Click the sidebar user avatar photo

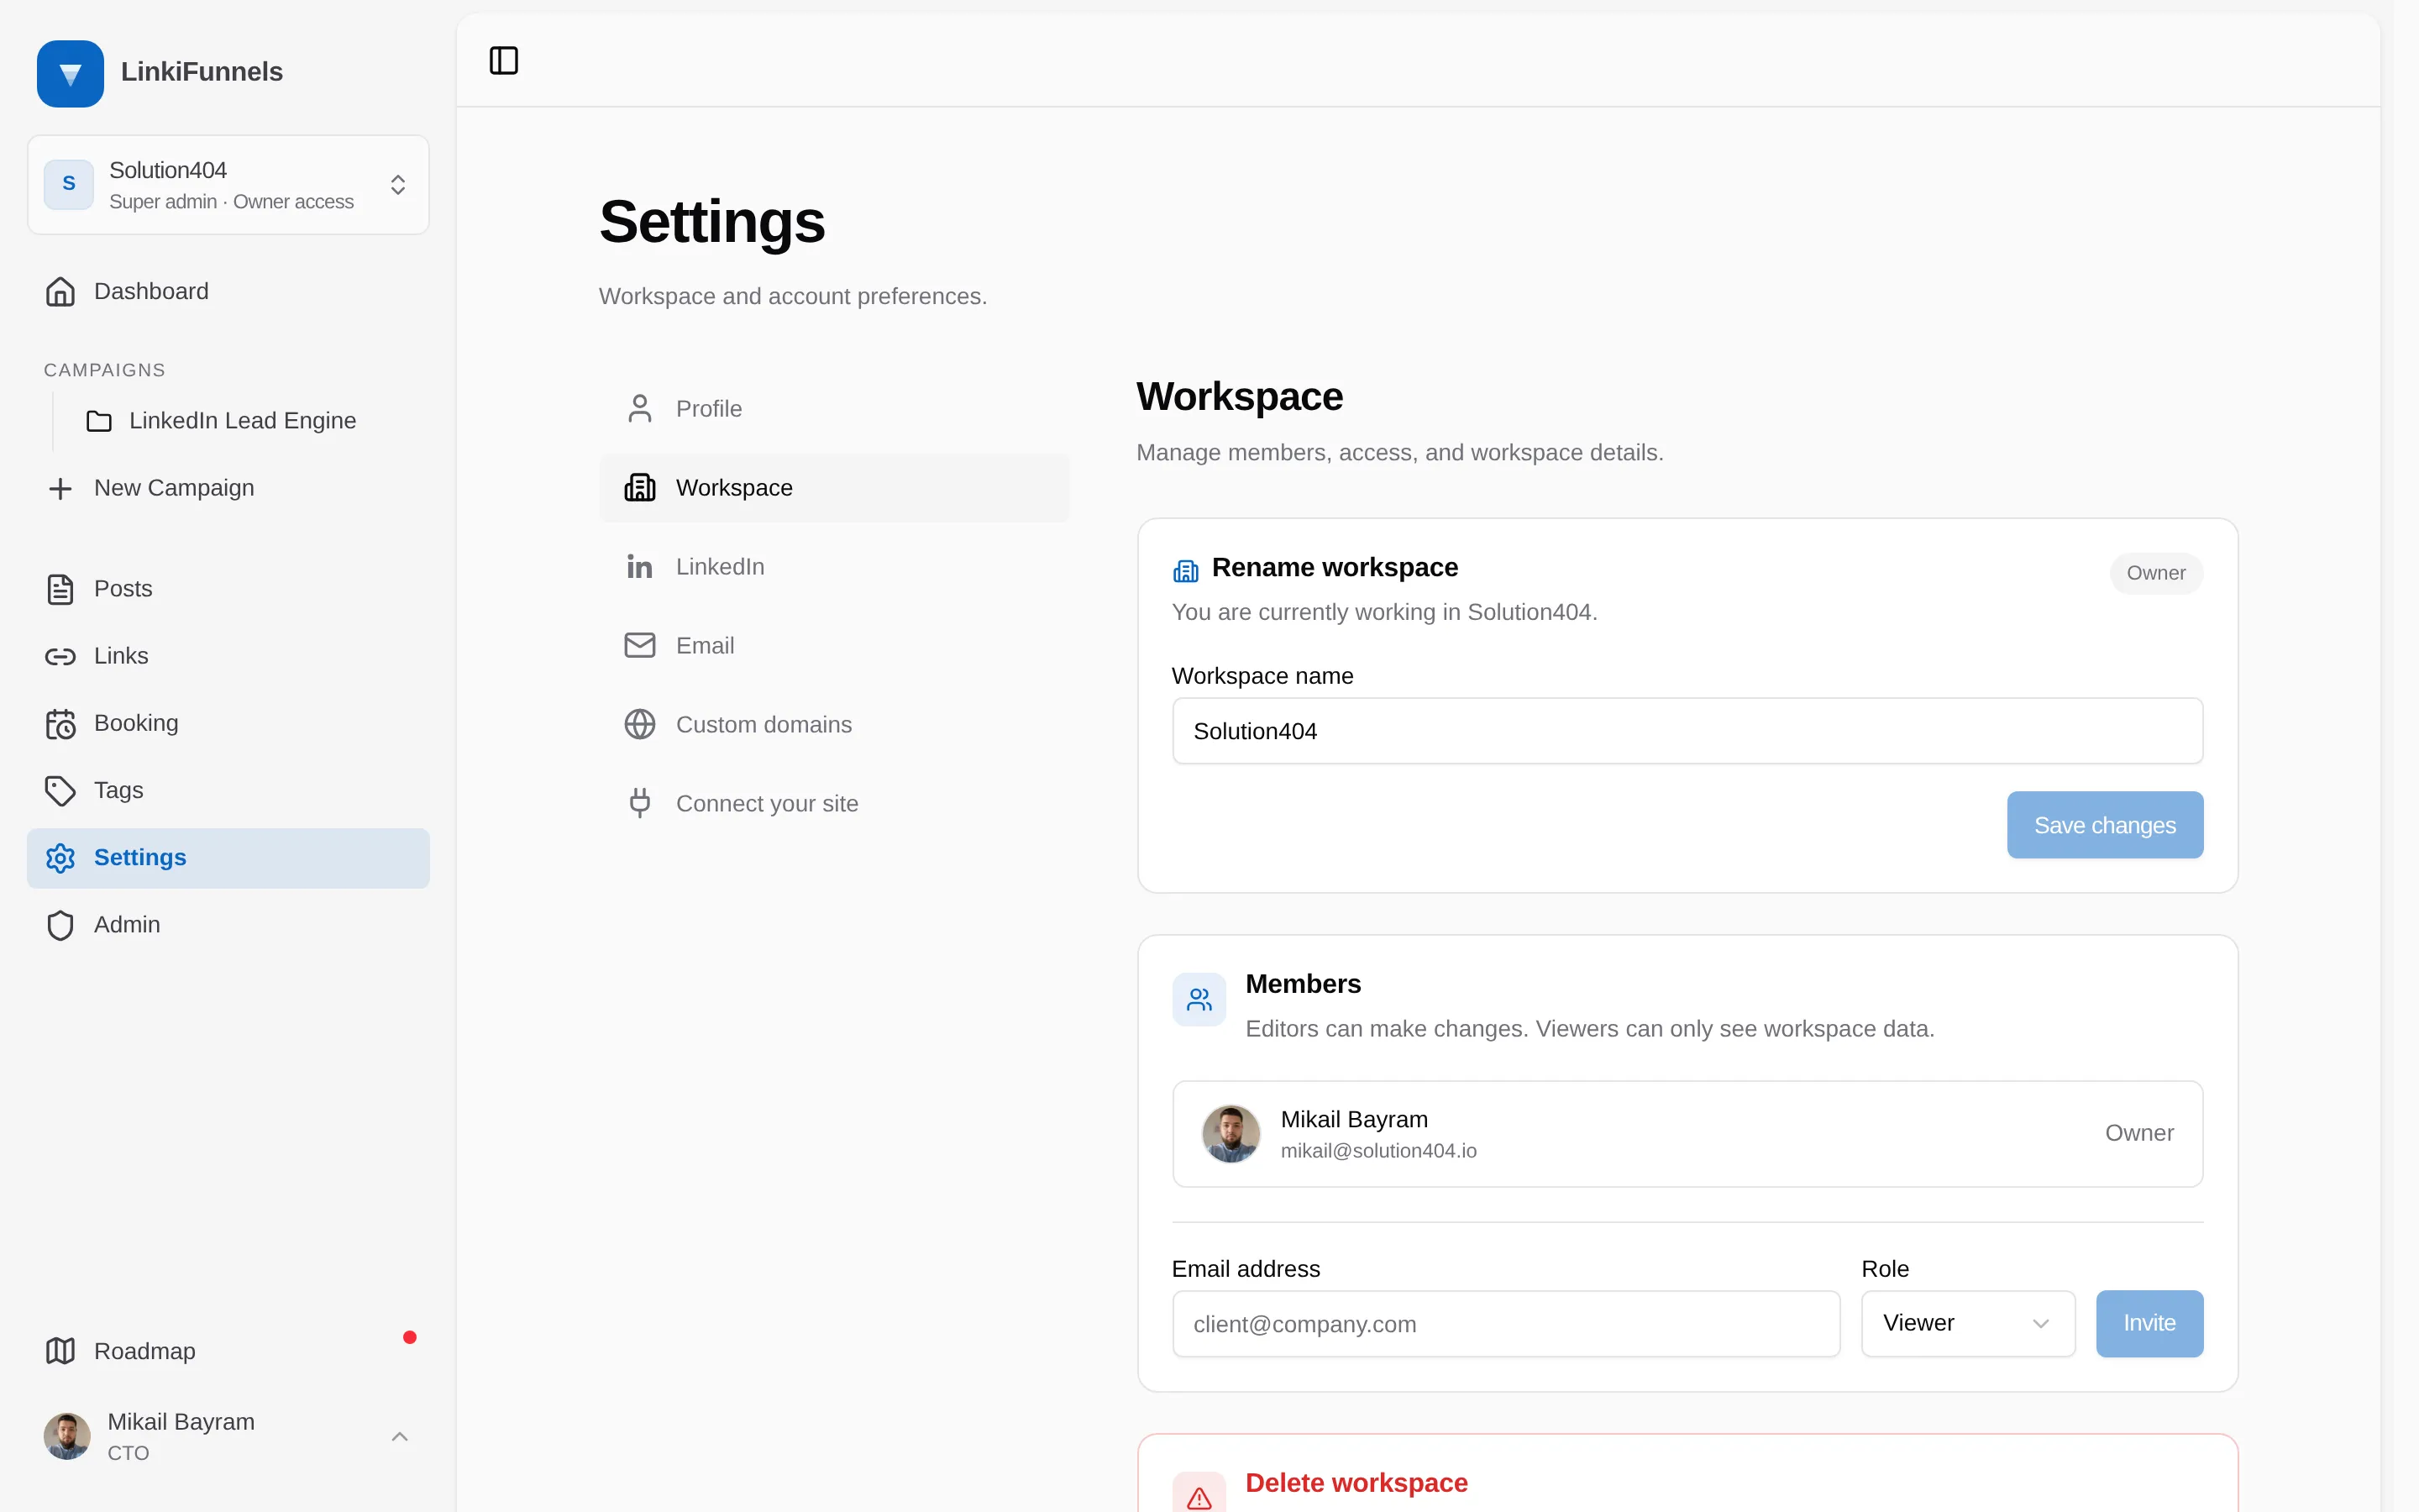[x=67, y=1437]
